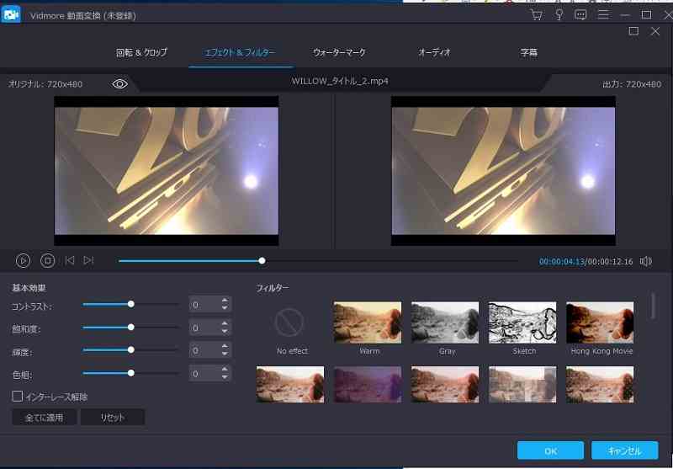
Task: Click the play button under the preview
Action: tap(24, 261)
